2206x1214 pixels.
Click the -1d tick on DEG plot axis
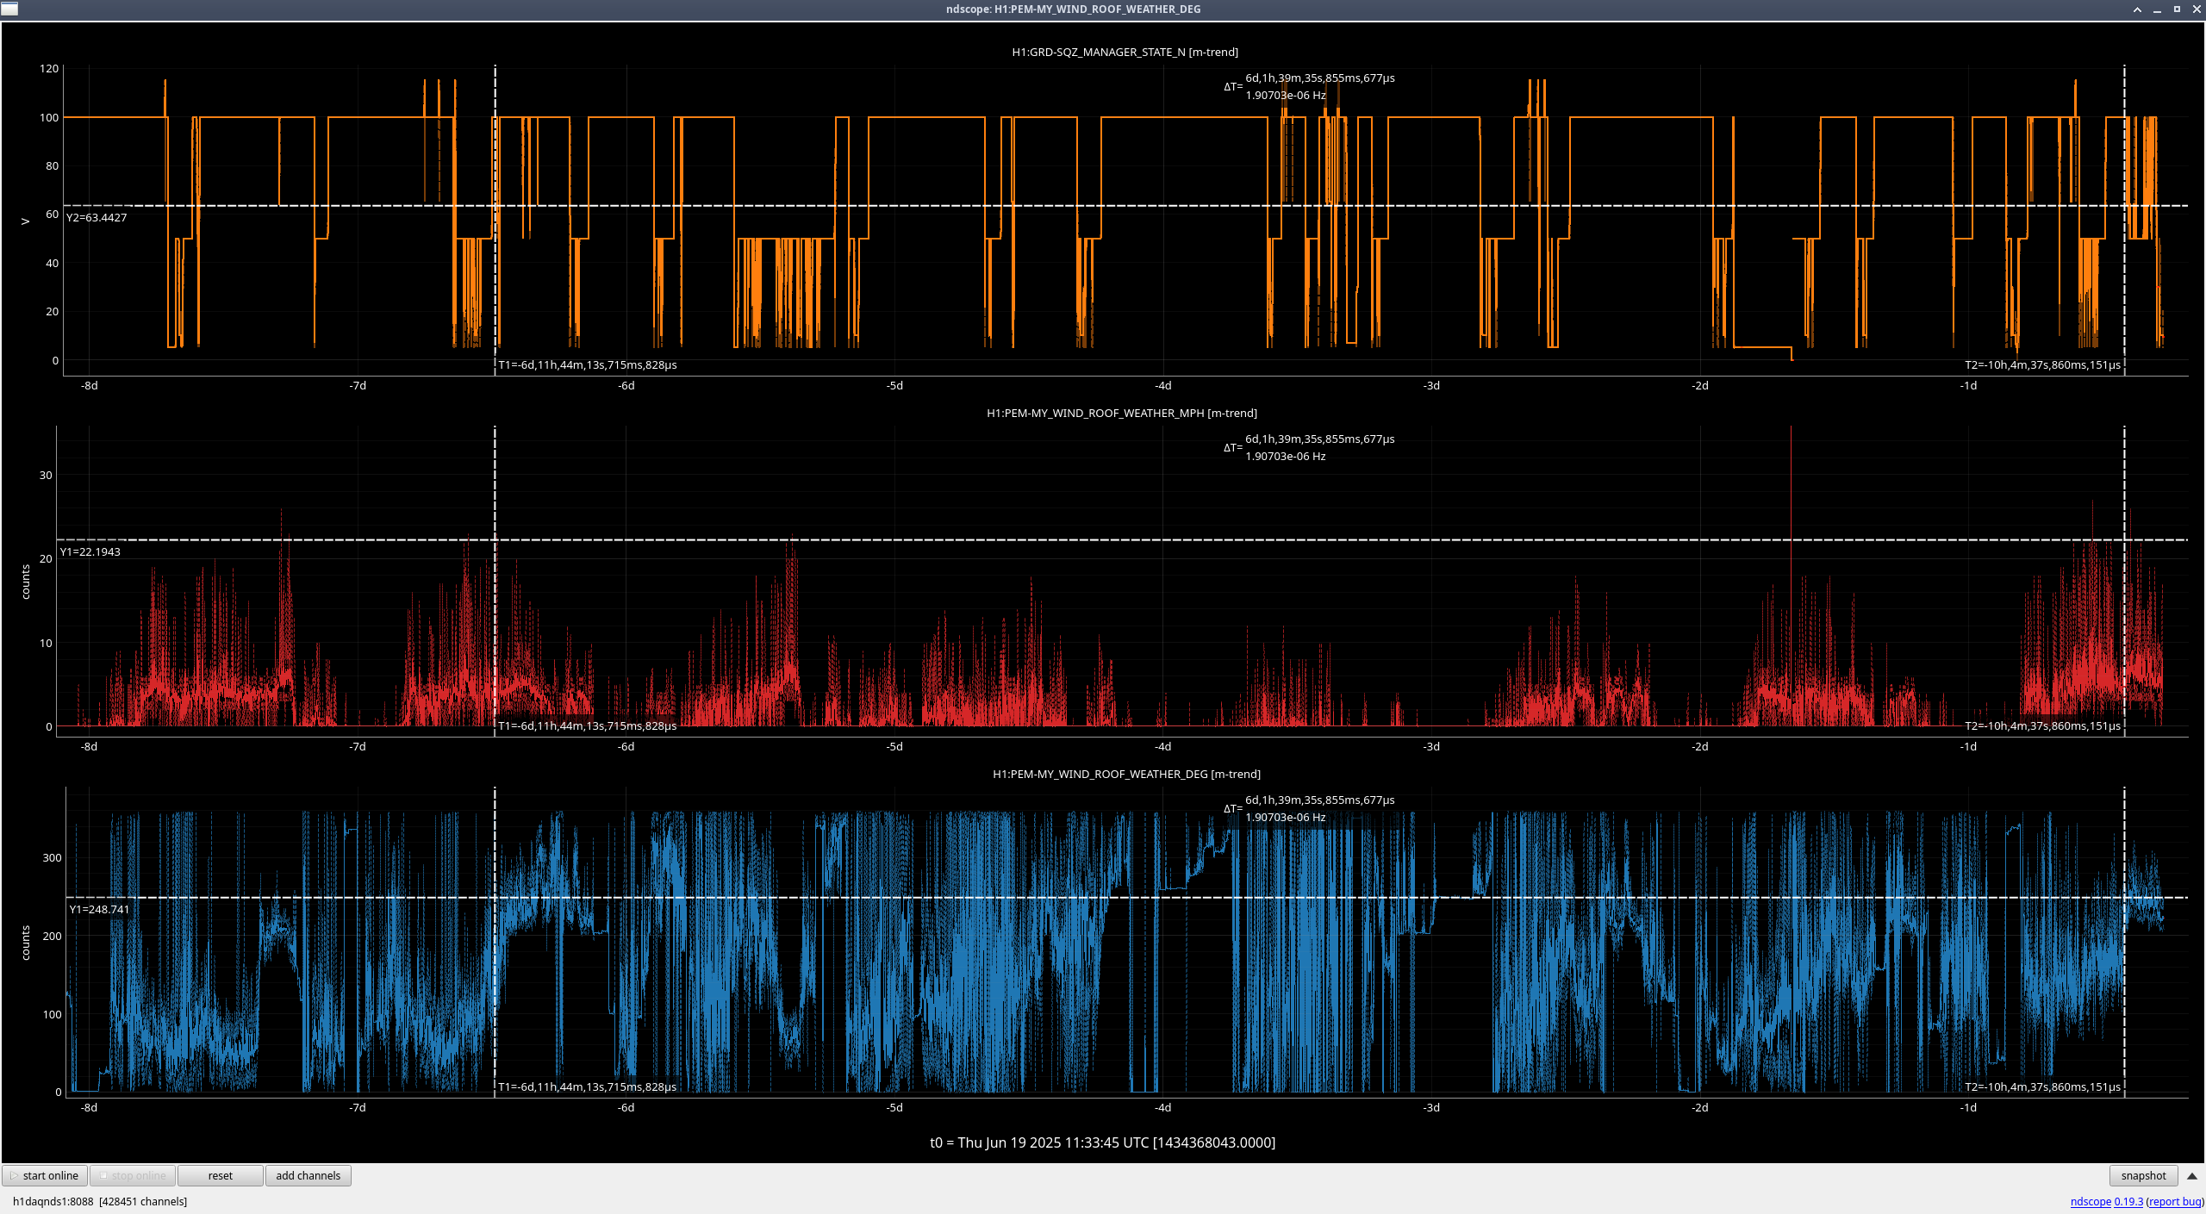1968,1107
